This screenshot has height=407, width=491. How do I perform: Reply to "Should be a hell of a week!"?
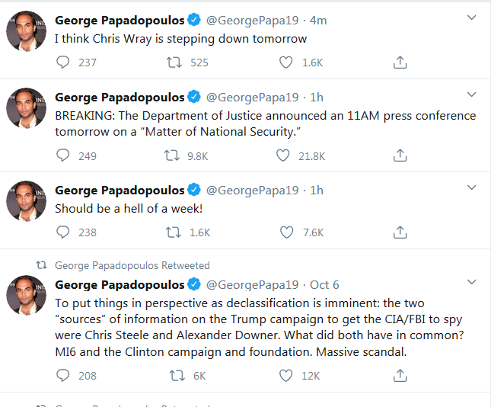pyautogui.click(x=63, y=232)
